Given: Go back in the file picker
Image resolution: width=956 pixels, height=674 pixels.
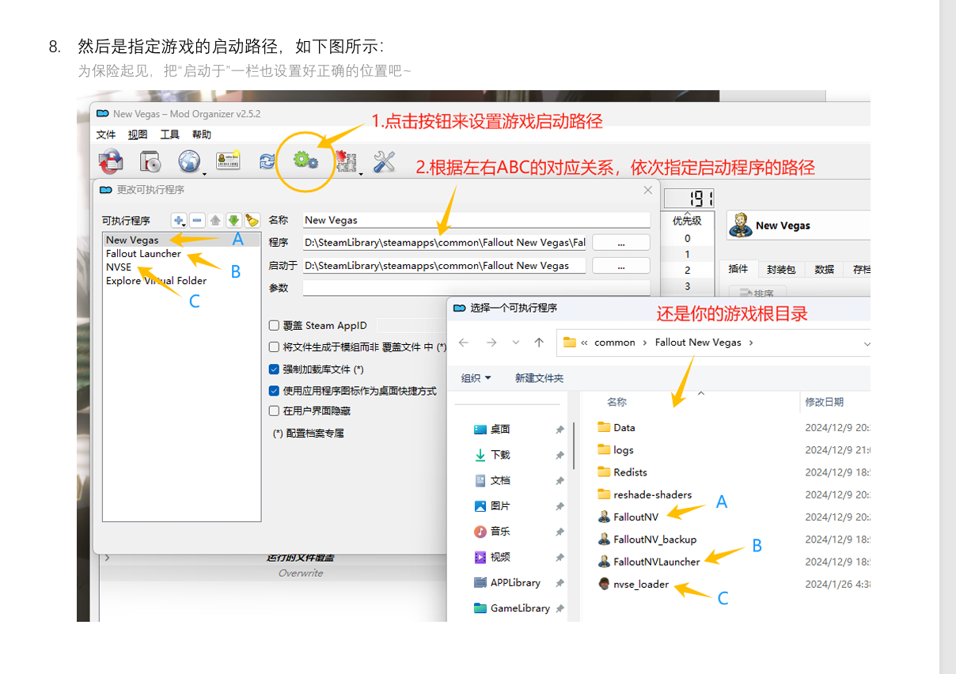Looking at the screenshot, I should 465,343.
